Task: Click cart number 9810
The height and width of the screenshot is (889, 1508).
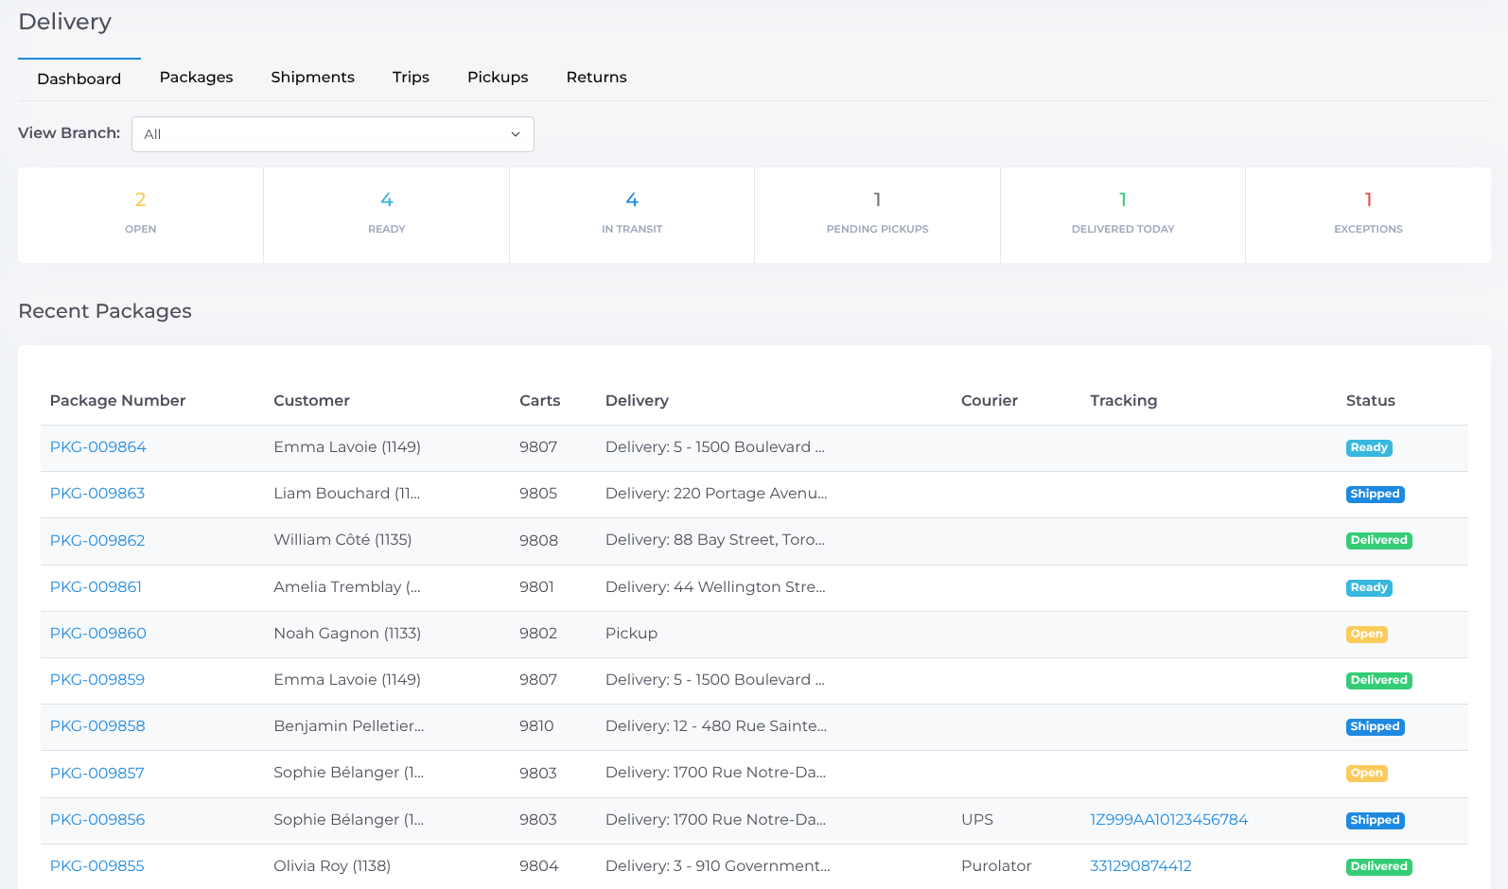Action: (x=536, y=726)
